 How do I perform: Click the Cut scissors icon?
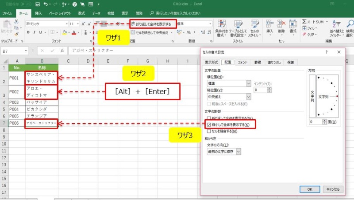[x=16, y=21]
